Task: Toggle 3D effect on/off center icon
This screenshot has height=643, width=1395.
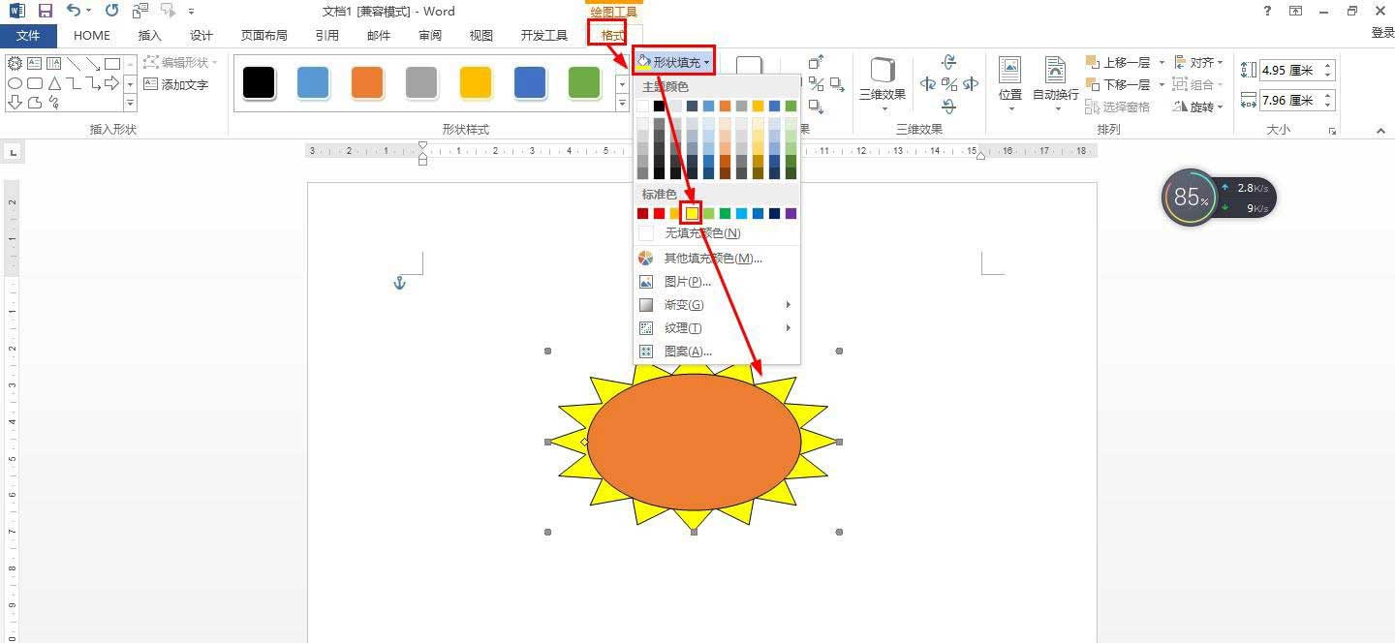Action: 949,84
